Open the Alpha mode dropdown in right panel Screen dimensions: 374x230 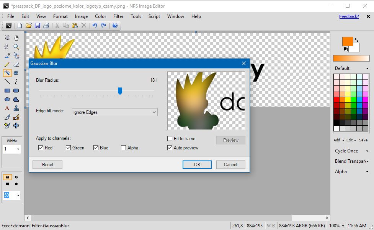pos(367,172)
